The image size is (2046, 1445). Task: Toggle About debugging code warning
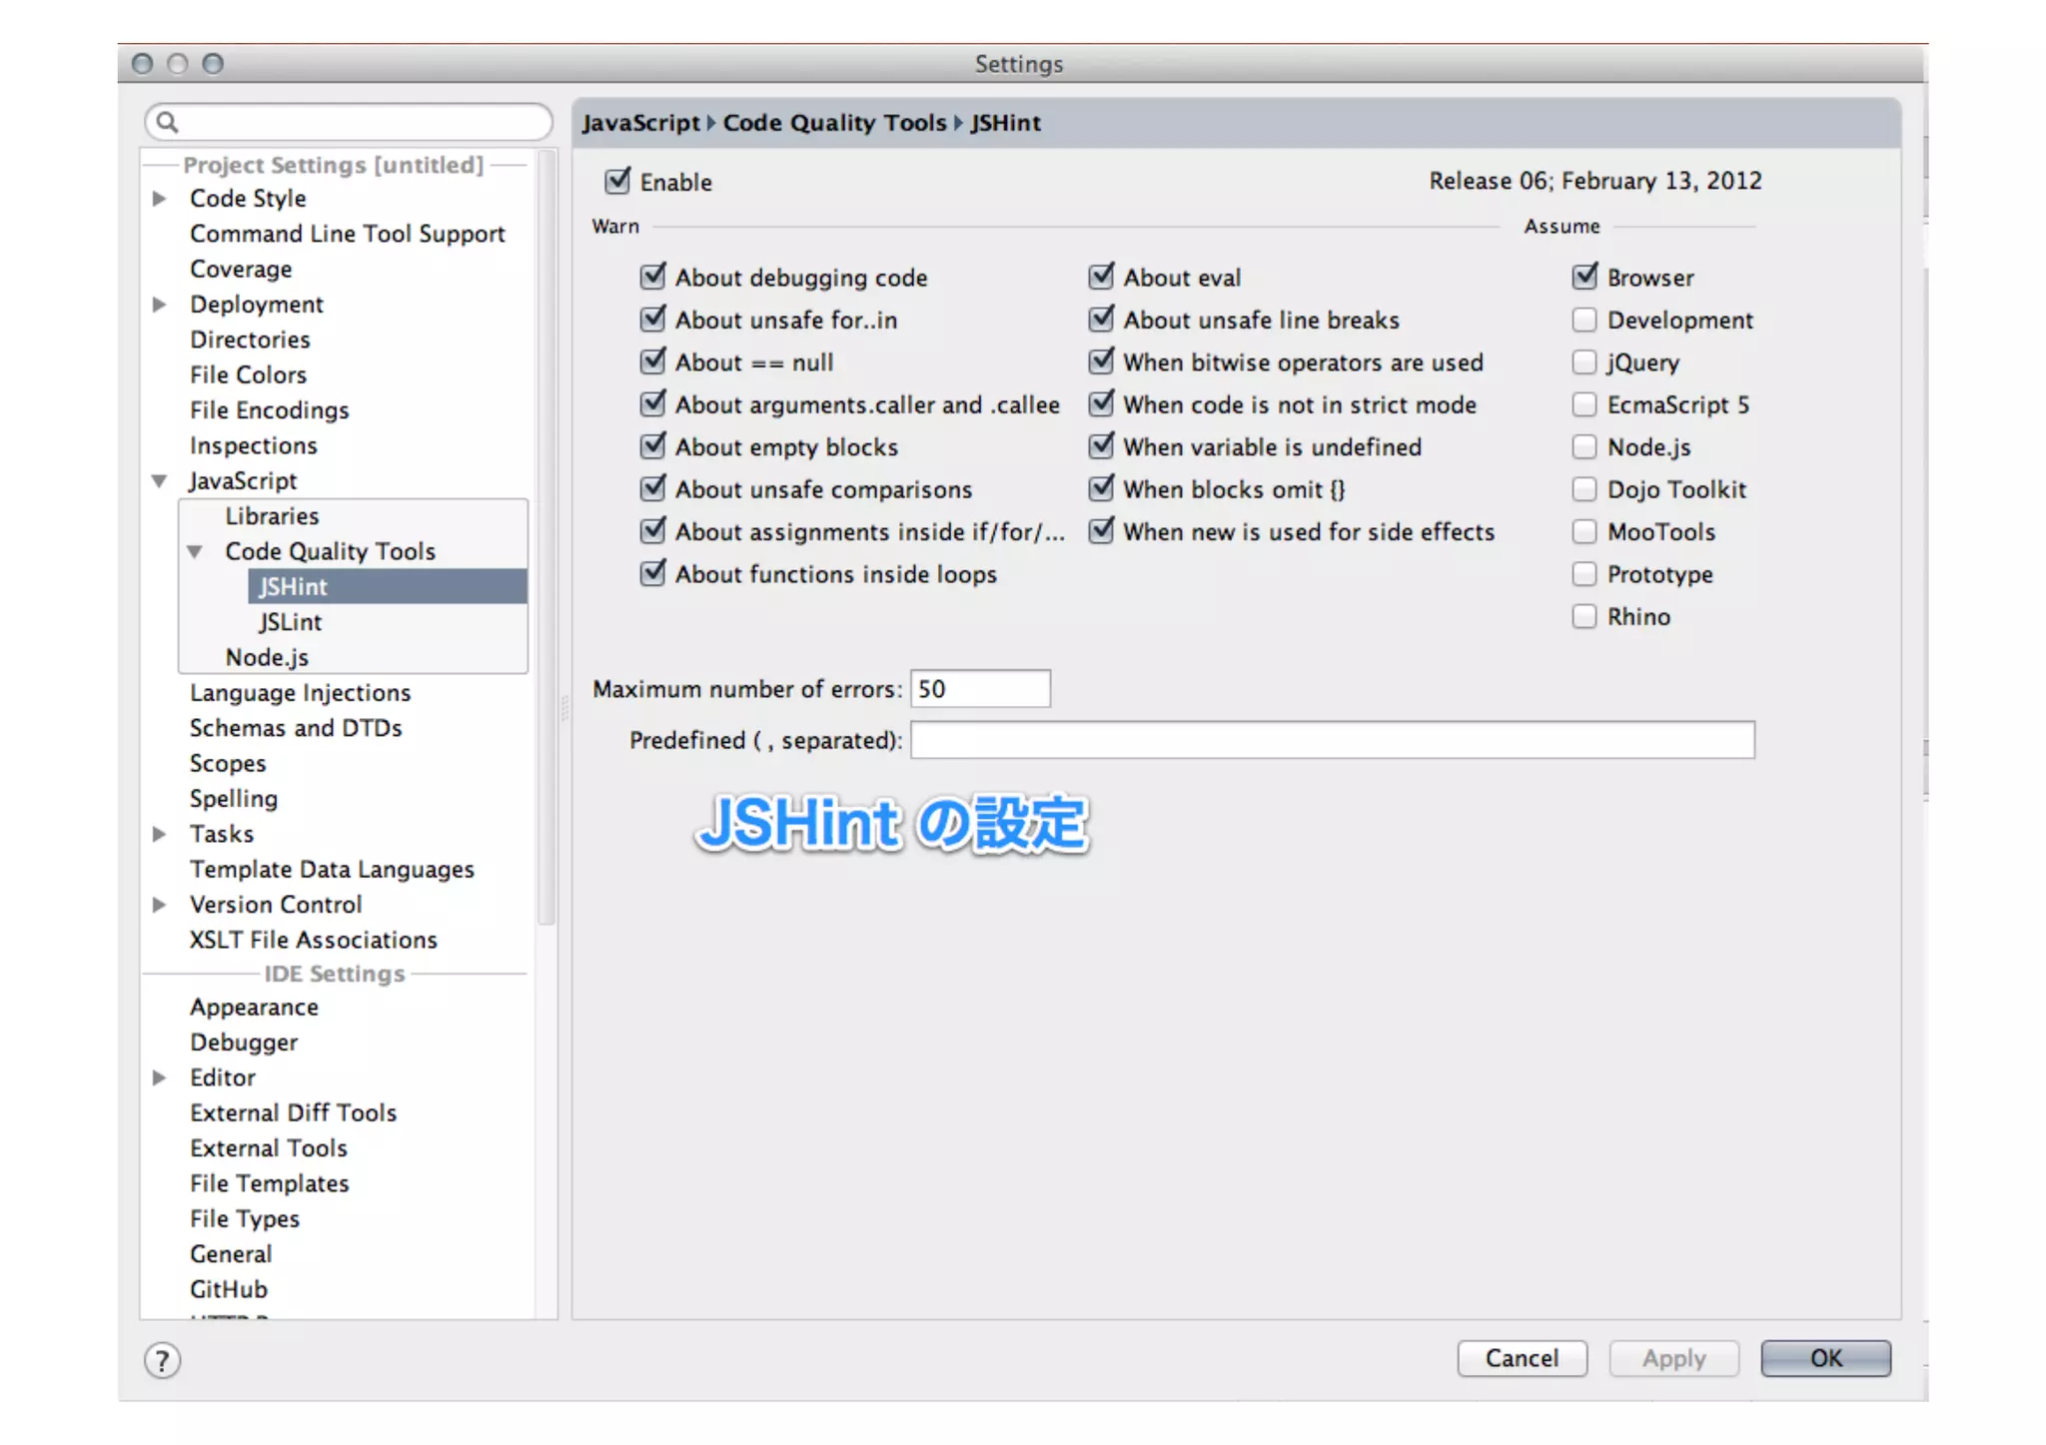tap(652, 277)
